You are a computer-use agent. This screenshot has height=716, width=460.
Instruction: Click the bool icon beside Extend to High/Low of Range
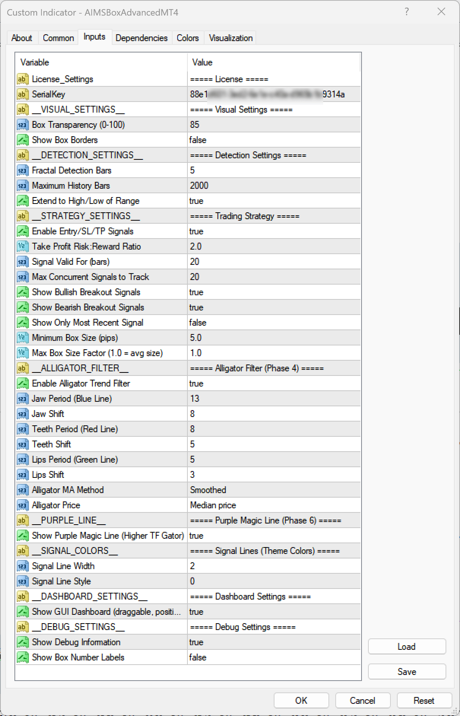pos(23,201)
